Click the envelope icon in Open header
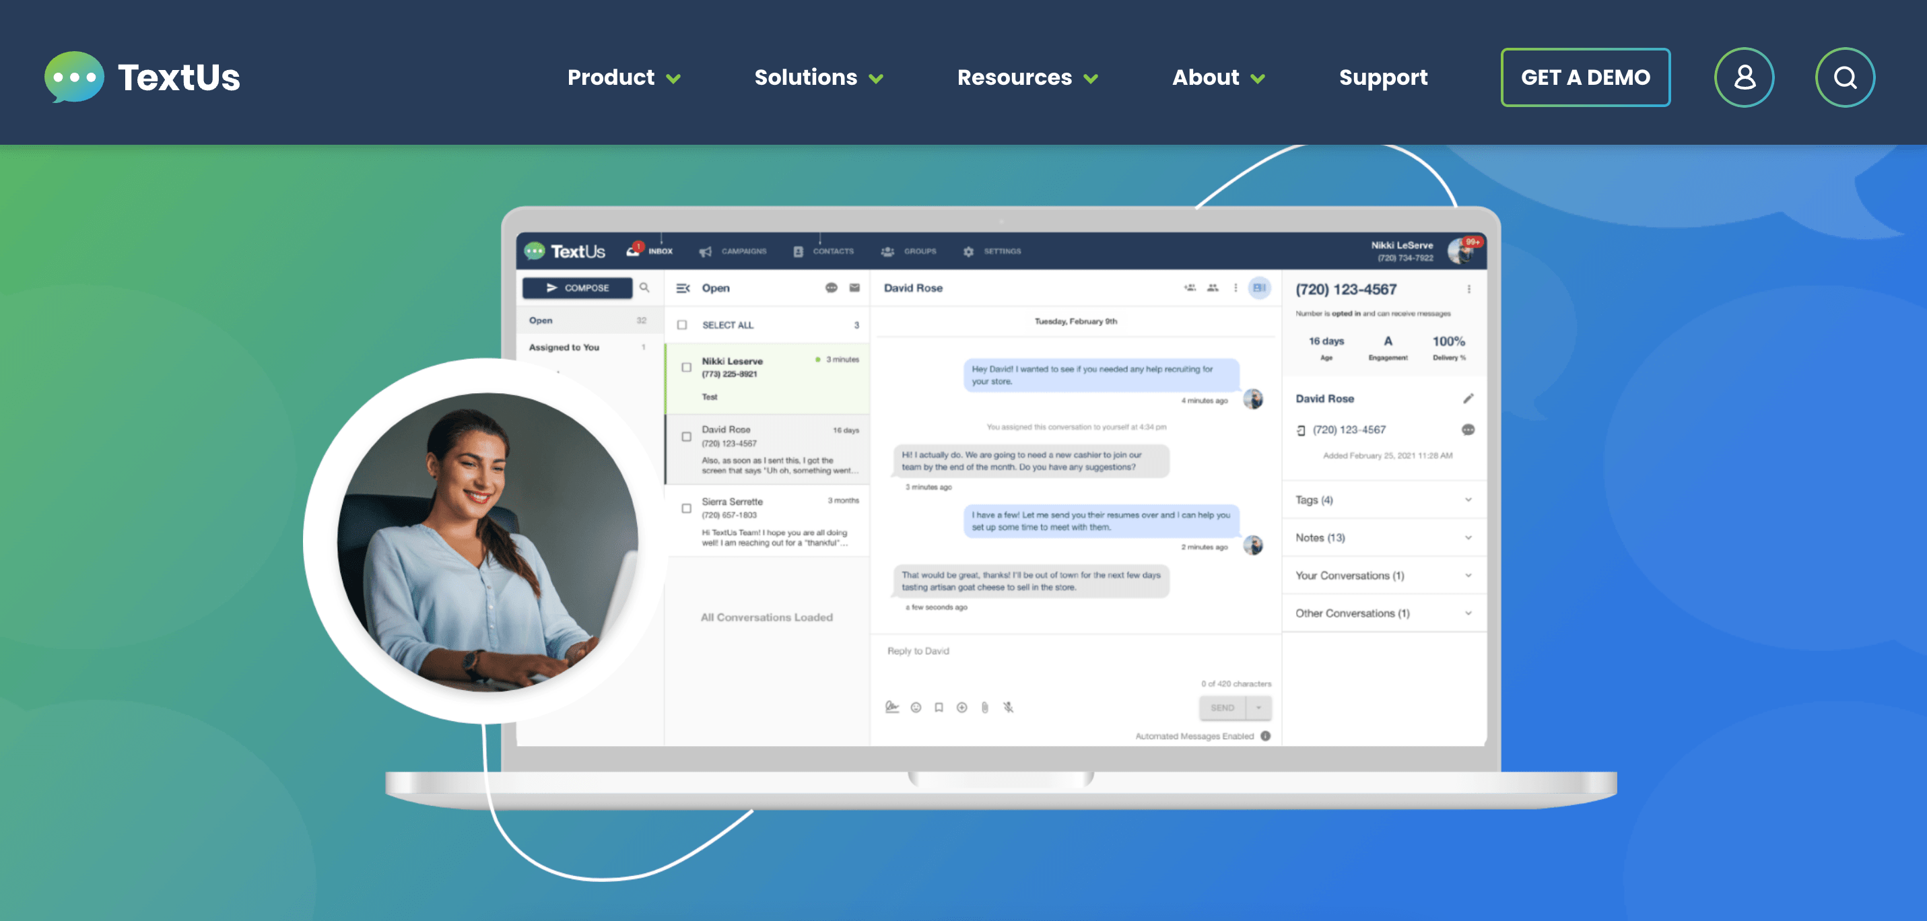The image size is (1927, 921). click(x=854, y=288)
